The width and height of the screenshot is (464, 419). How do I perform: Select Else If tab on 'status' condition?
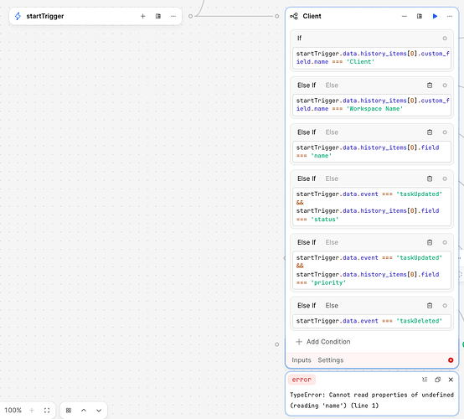307,178
